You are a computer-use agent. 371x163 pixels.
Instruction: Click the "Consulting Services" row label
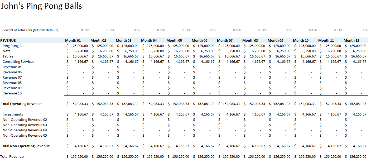pos(18,61)
